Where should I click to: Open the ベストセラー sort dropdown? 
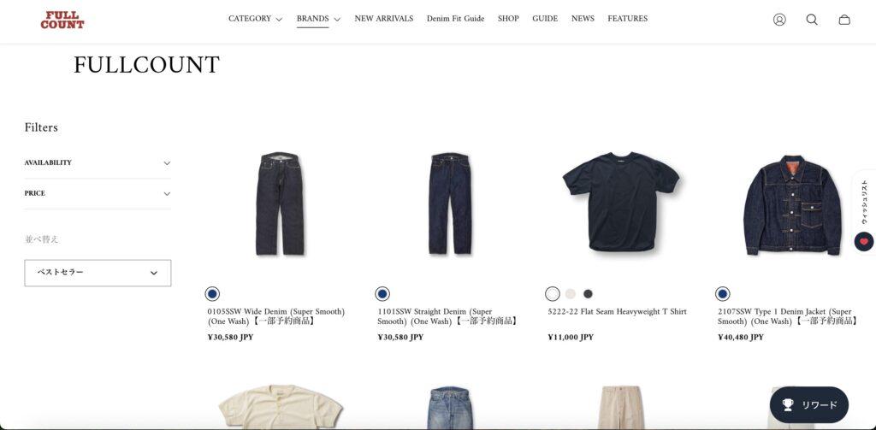coord(98,273)
